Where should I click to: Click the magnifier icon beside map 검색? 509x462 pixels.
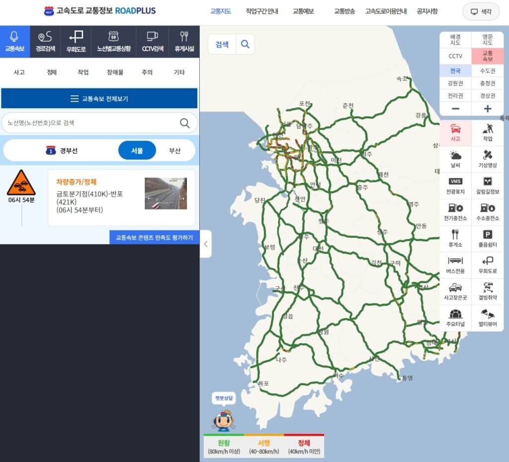tap(245, 44)
